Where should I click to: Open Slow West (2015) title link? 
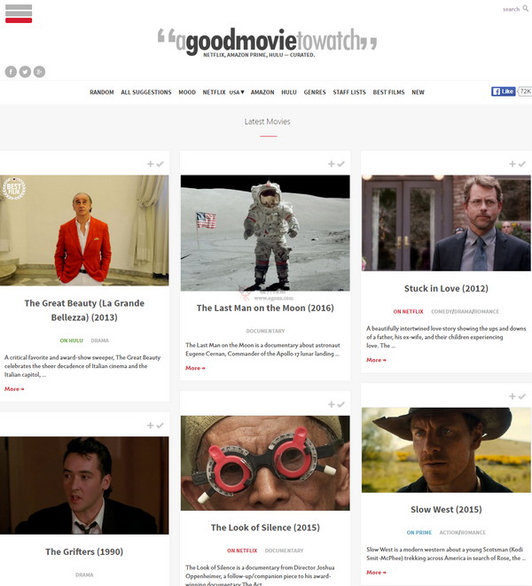point(446,510)
